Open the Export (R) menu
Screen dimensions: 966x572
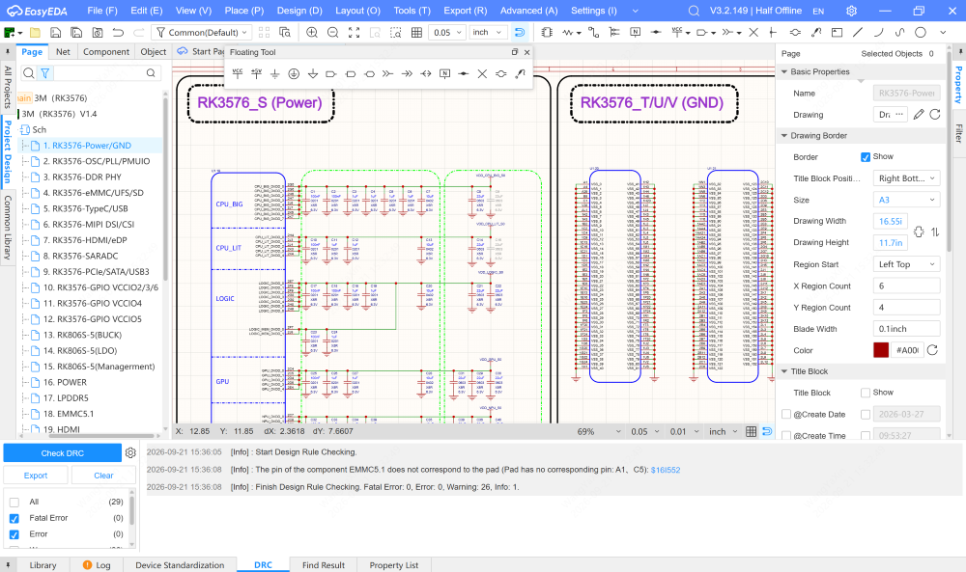click(466, 11)
